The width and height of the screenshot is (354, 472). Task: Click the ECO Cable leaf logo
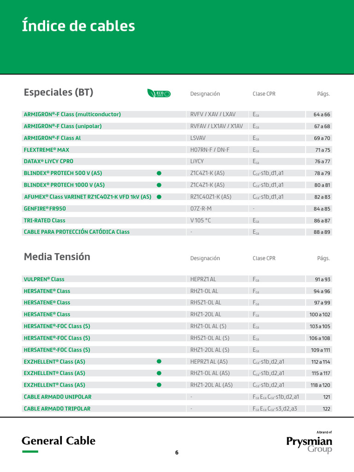pos(159,94)
